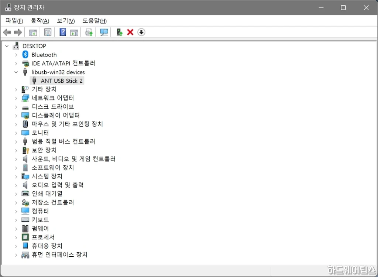Click the 보안 장치 key icon
The height and width of the screenshot is (277, 378).
[25, 150]
